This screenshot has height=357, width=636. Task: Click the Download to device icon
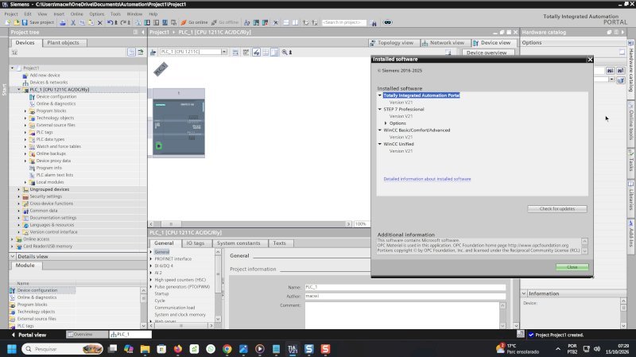tap(147, 23)
